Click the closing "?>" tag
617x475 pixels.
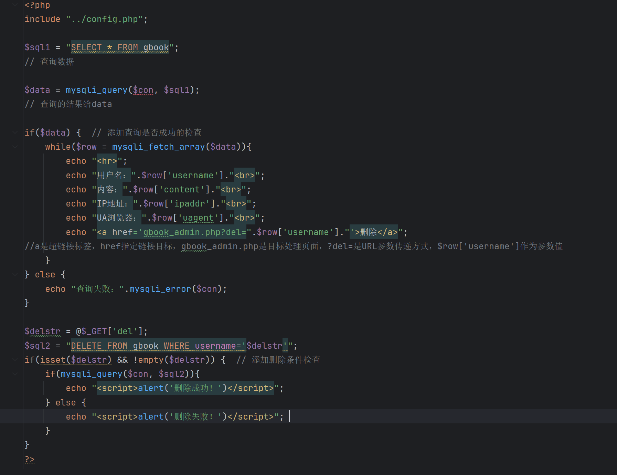[x=30, y=459]
